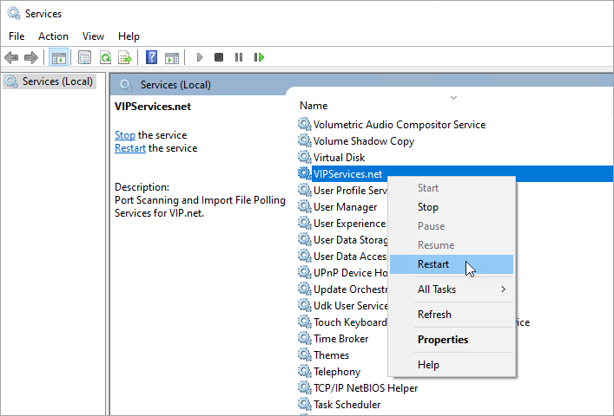
Task: Open Properties toolbar icon
Action: pyautogui.click(x=84, y=58)
